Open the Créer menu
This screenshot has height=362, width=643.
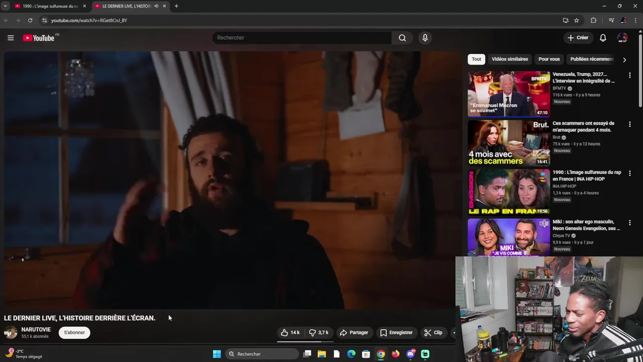(x=578, y=38)
